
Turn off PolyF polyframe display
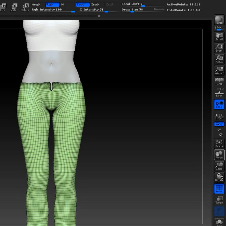click(219, 189)
